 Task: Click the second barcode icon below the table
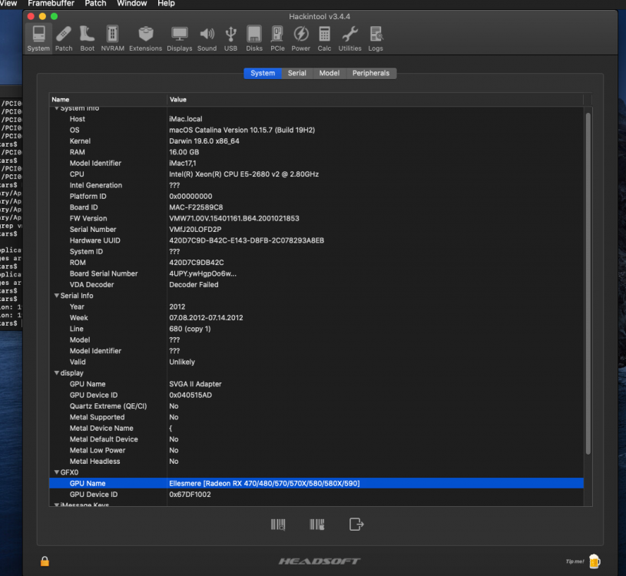(317, 524)
